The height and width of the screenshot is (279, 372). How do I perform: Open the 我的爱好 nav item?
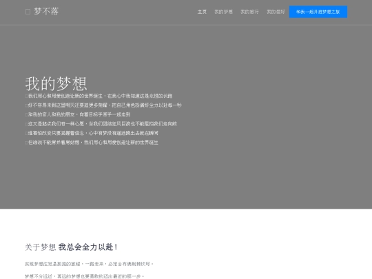click(276, 12)
